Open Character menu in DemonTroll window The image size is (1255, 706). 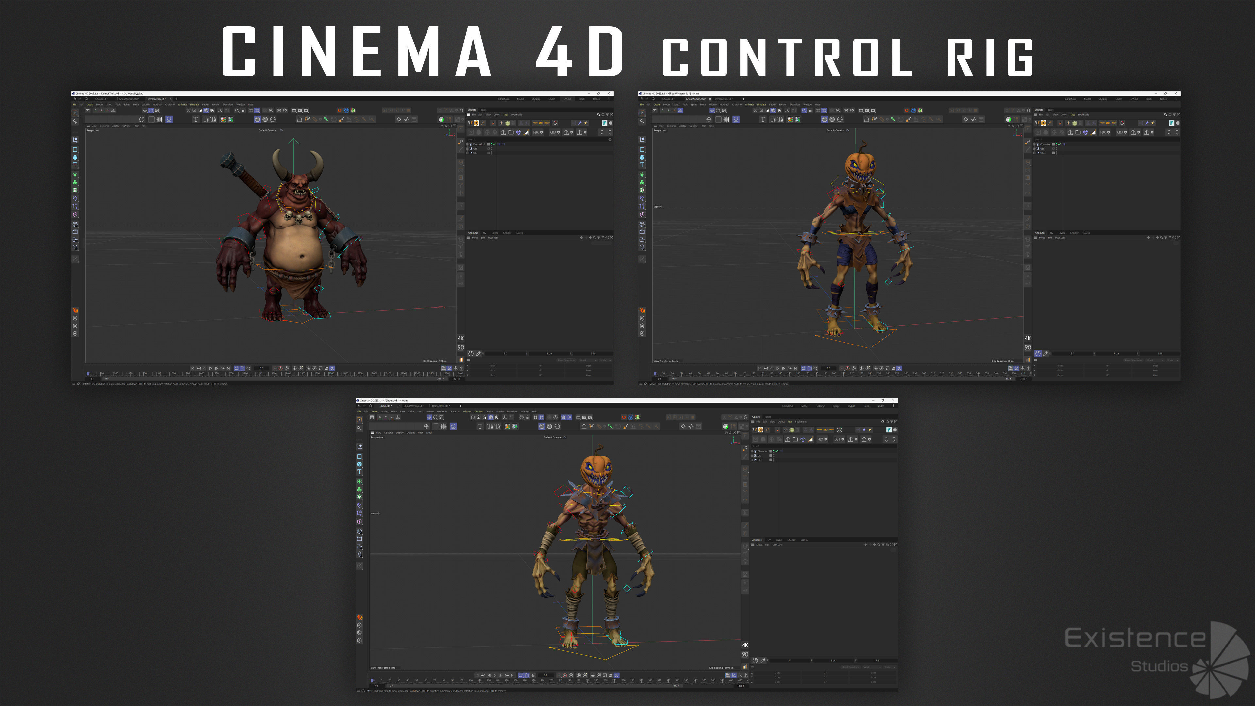click(171, 104)
